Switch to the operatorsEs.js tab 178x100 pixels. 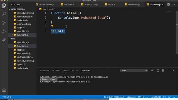[x=90, y=4]
